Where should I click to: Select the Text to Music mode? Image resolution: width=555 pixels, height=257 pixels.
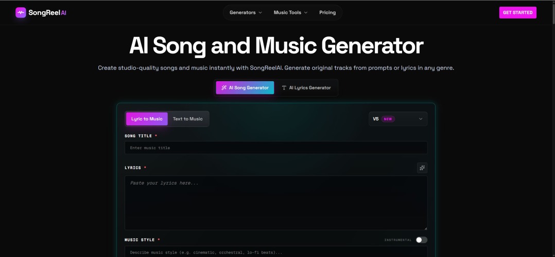187,119
